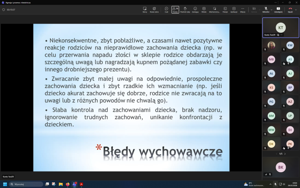This screenshot has width=300, height=188.
Task: Click the Osoby participants button
Action: (x=175, y=9)
